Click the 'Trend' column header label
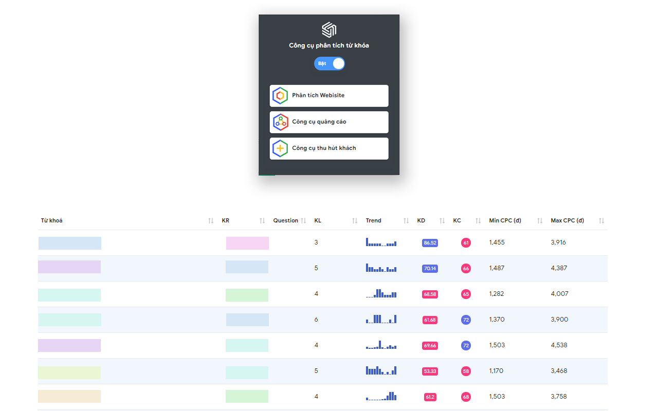 (x=374, y=221)
